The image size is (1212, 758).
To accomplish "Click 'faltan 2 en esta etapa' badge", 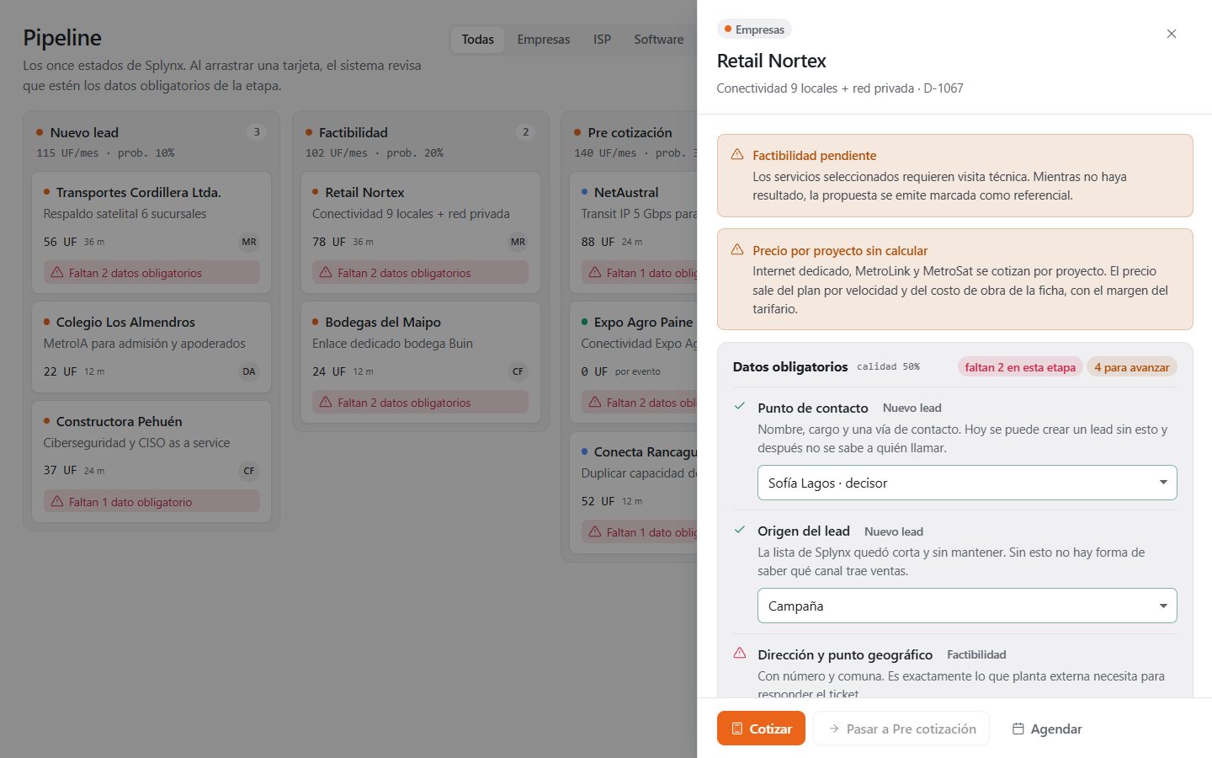I will coord(1020,367).
